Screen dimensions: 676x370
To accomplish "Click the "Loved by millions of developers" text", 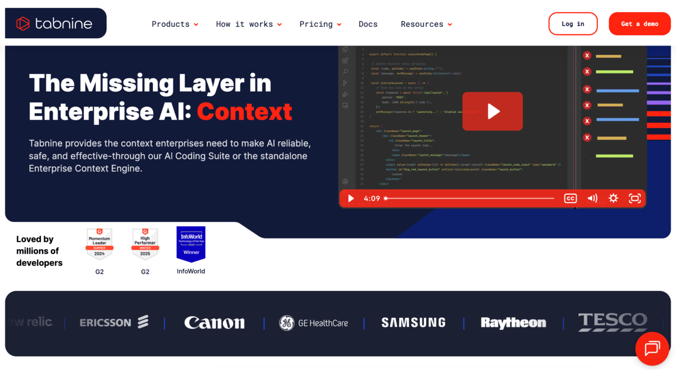I will point(40,251).
